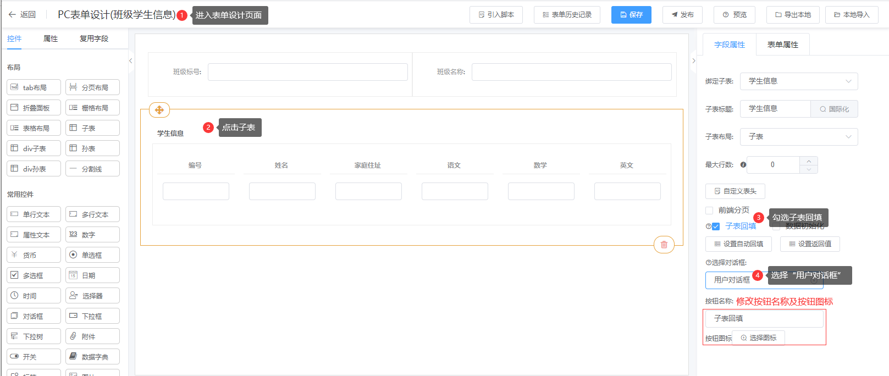Screen dimensions: 889x376
Task: Choose the 子表 control in layout section
Action: tap(92, 128)
